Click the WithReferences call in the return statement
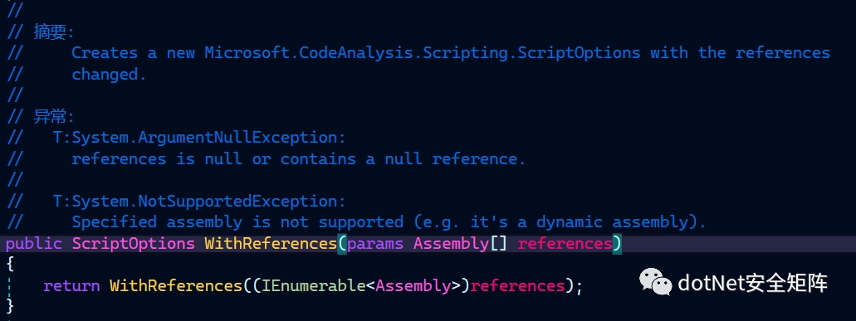 point(176,286)
